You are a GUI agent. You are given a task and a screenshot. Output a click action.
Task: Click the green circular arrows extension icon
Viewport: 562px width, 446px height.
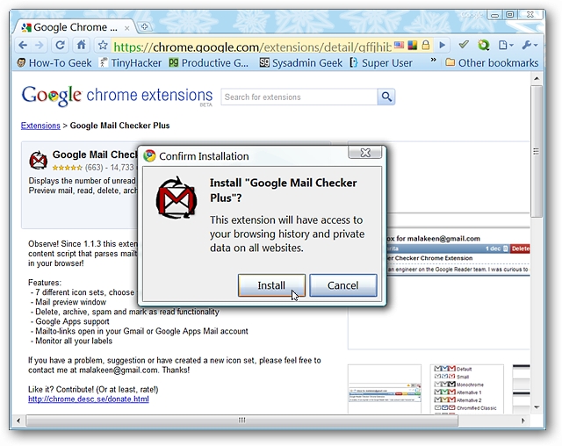484,45
